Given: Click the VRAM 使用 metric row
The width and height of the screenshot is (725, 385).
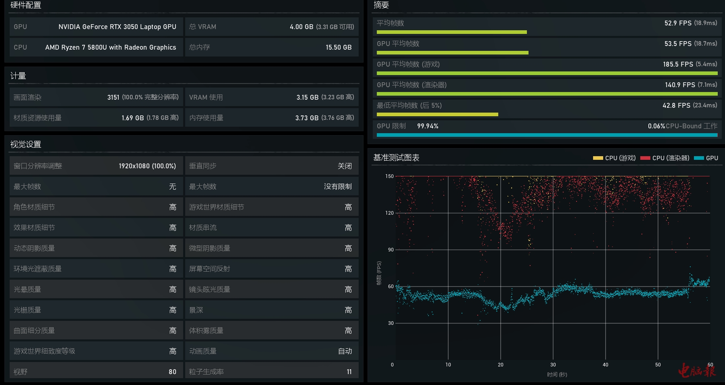Looking at the screenshot, I should (x=272, y=97).
